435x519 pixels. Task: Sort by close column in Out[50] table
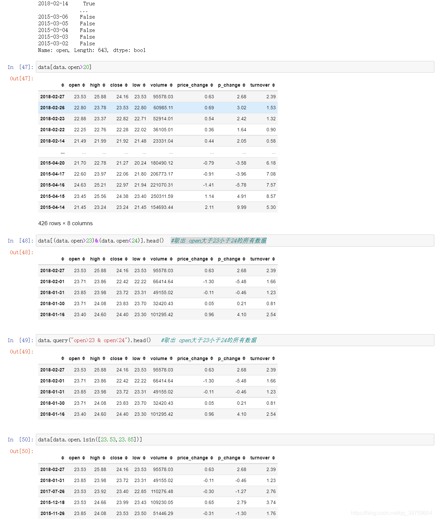tap(126, 458)
